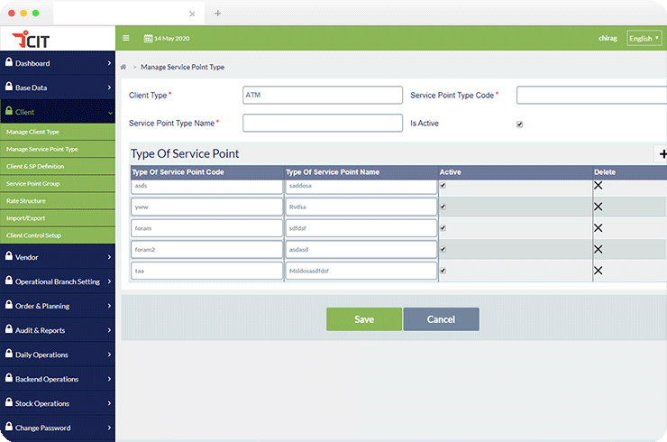Go to home via breadcrumb house icon

[123, 67]
